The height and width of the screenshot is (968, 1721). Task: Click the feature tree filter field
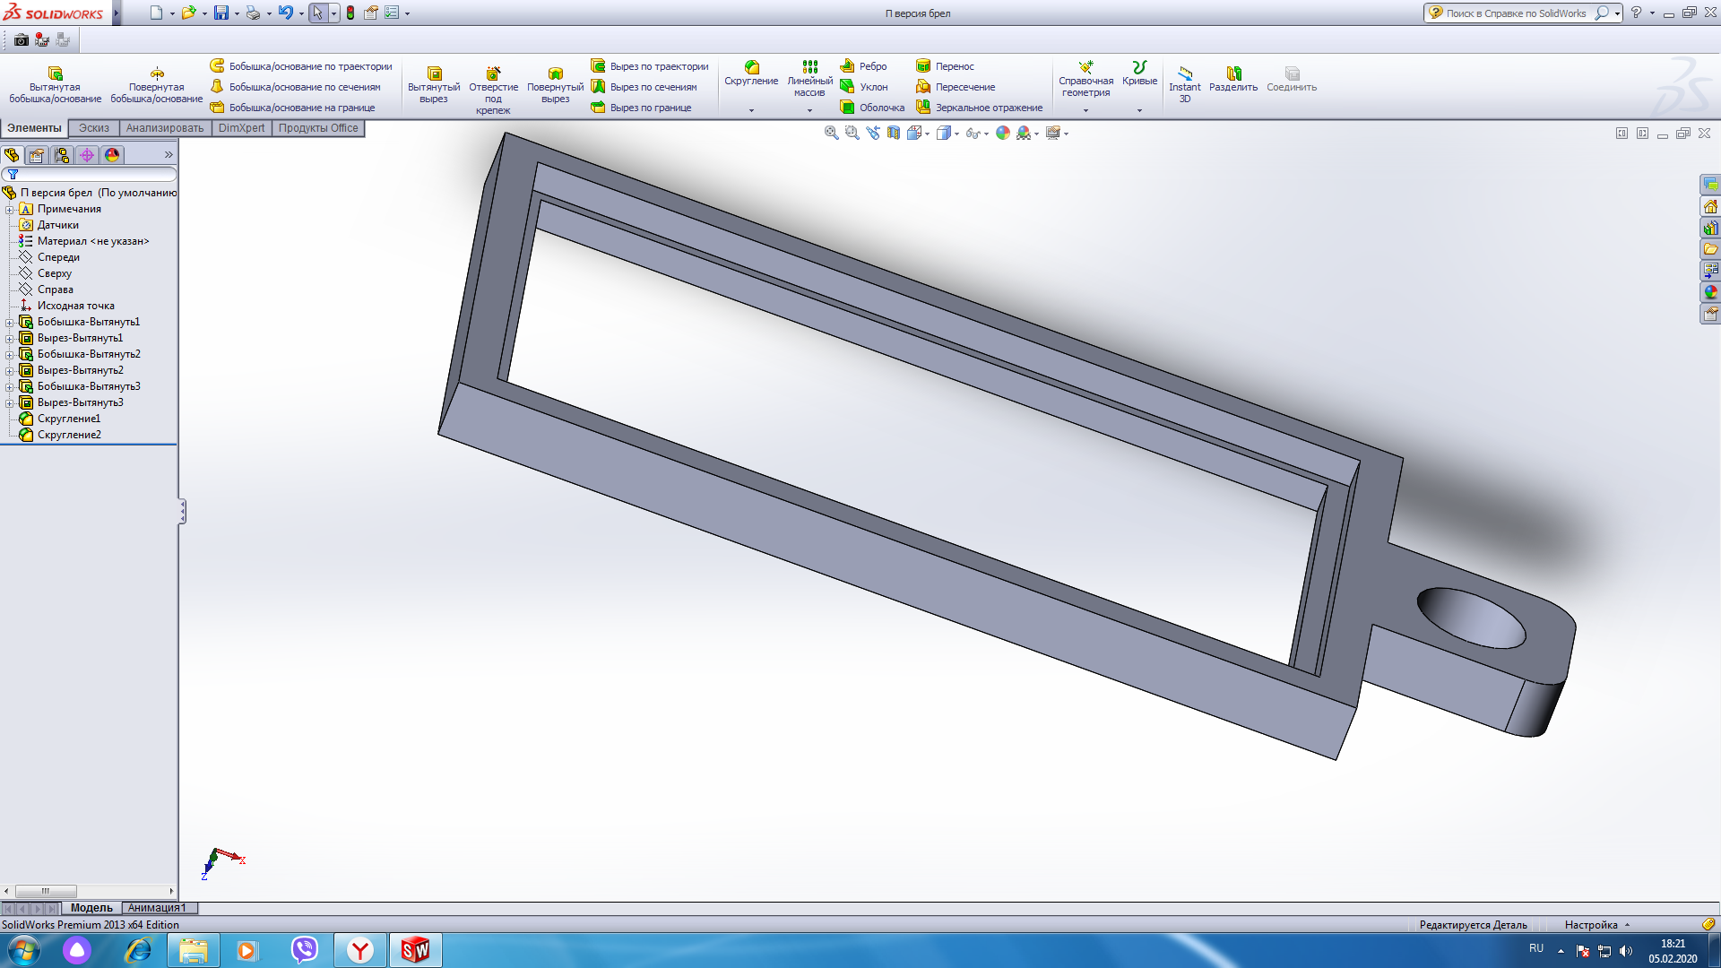[x=94, y=174]
